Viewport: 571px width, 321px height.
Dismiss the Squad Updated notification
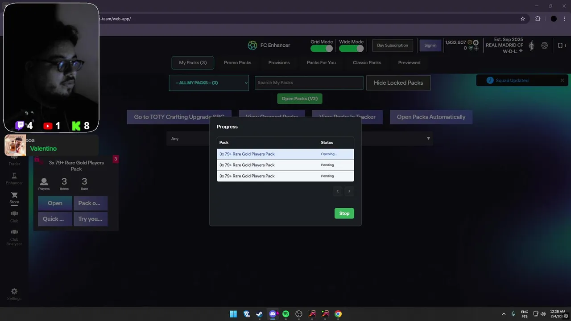562,81
